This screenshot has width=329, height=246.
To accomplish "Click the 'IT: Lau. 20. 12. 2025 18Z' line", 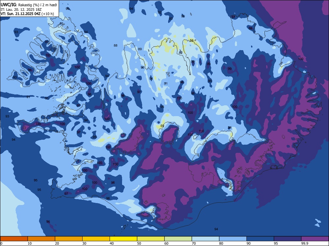I will (18, 10).
